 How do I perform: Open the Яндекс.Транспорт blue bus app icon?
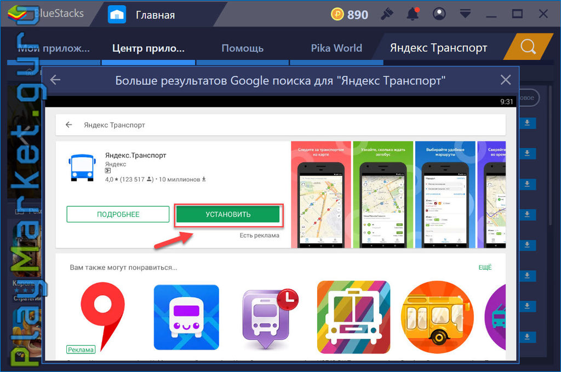(x=82, y=168)
